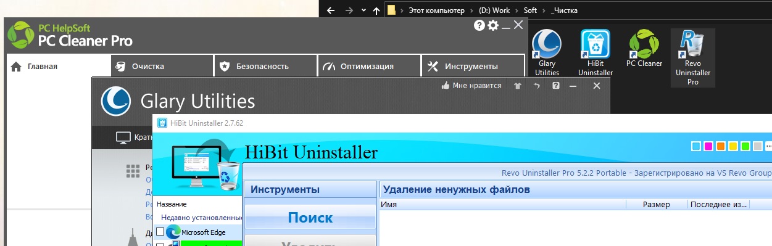Switch to 'Очистка' tab in PC Cleaner
This screenshot has width=772, height=246.
162,67
